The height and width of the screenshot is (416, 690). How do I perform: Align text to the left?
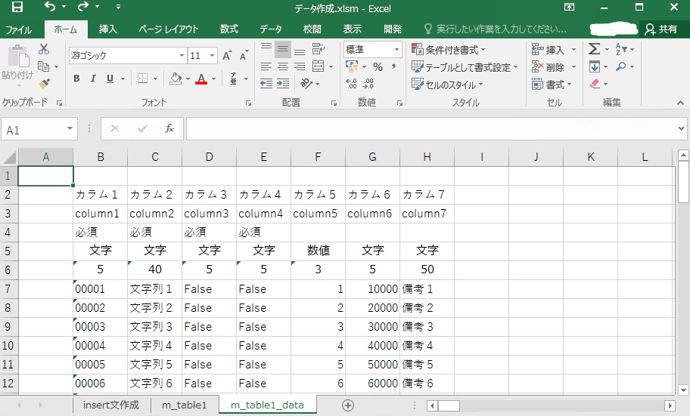(x=266, y=66)
